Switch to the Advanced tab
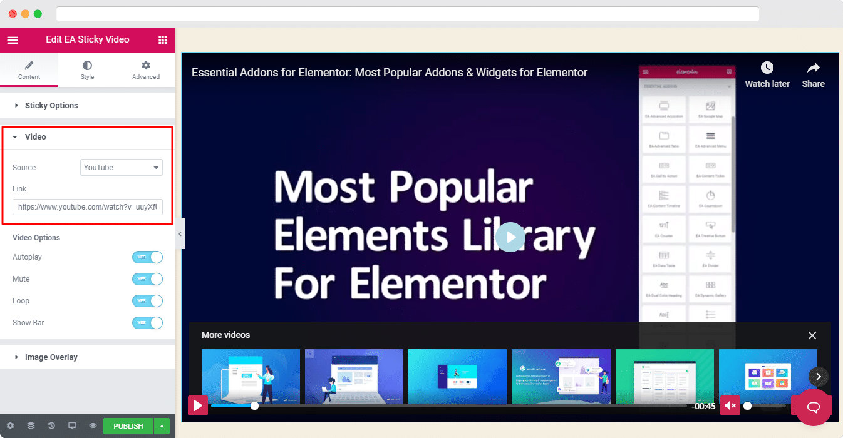The image size is (843, 438). pos(146,70)
